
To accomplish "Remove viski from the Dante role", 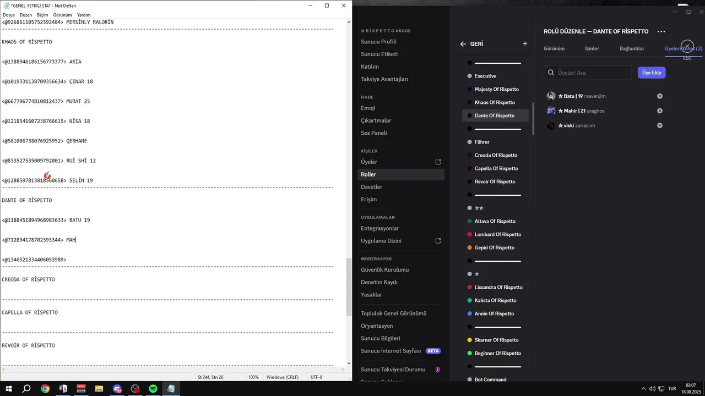I will (x=660, y=125).
